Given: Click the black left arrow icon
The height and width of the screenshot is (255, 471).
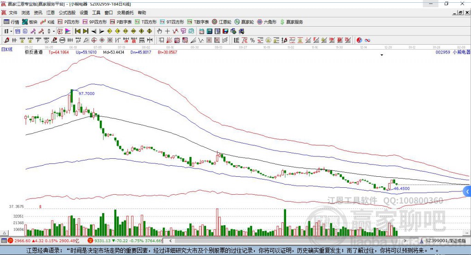Looking at the screenshot, I should tap(94, 31).
